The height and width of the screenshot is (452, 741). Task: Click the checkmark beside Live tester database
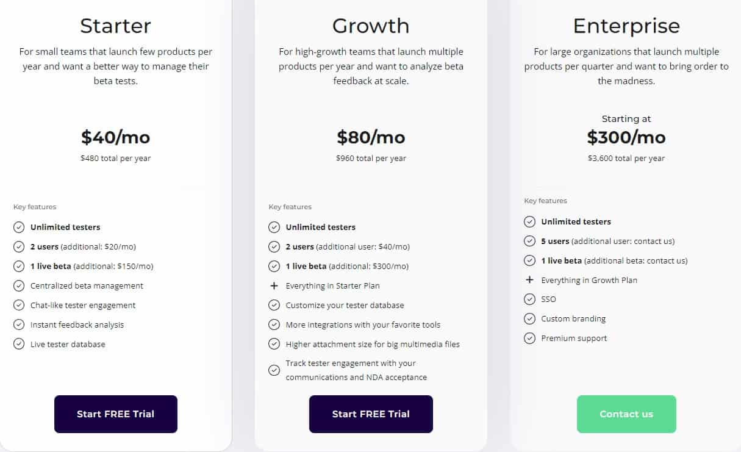click(x=18, y=344)
